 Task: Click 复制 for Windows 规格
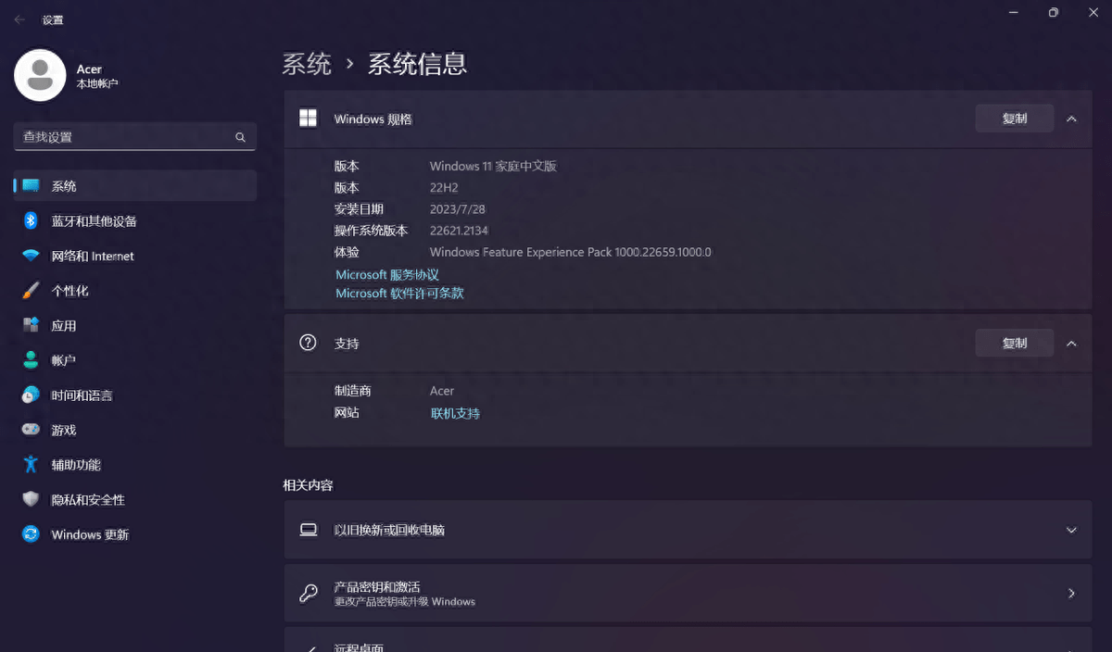pos(1014,118)
